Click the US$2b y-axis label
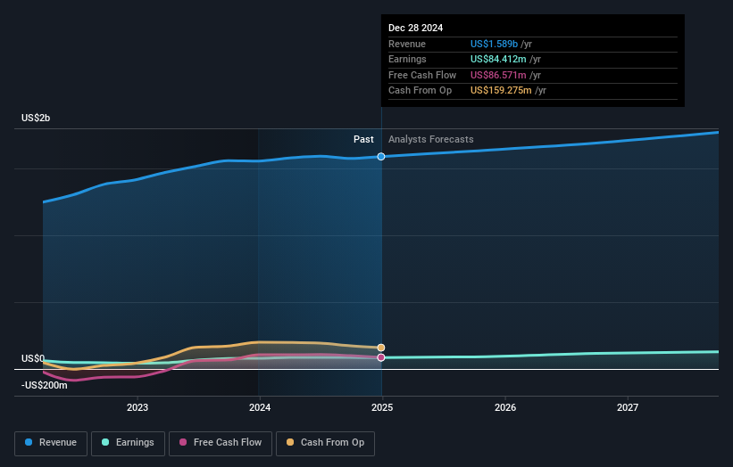The image size is (733, 467). tap(36, 118)
